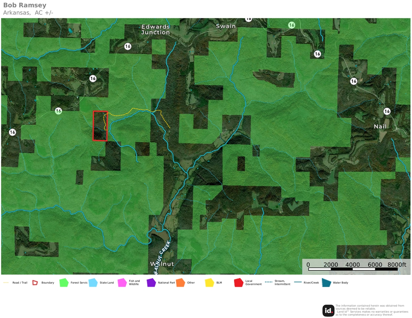The height and width of the screenshot is (318, 412).
Task: Select the River/Creek legend line
Action: pyautogui.click(x=297, y=283)
